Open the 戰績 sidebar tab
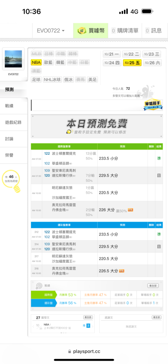The image size is (168, 364). 14,106
